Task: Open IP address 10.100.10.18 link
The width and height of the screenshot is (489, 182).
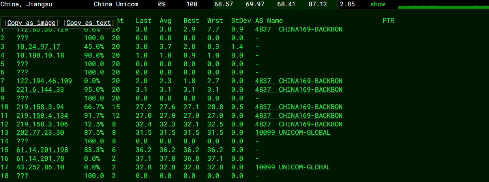Action: (x=40, y=55)
